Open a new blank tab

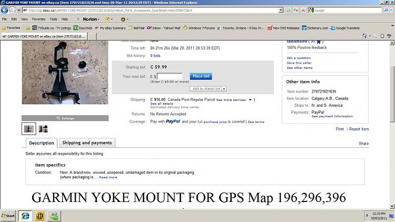point(92,36)
